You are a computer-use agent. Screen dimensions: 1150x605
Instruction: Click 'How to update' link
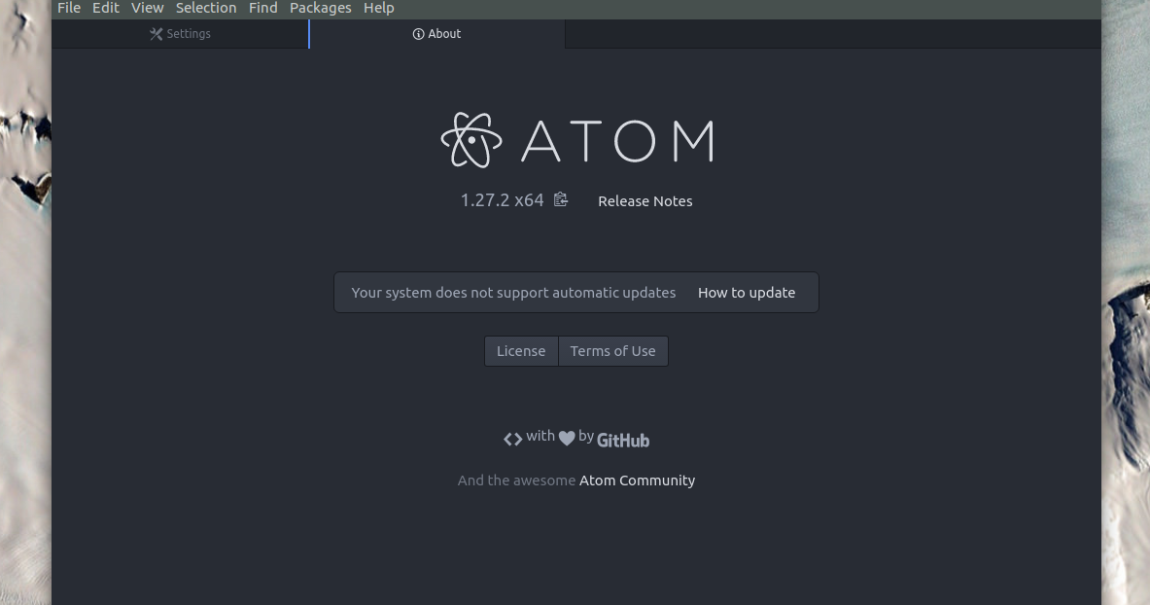click(747, 292)
